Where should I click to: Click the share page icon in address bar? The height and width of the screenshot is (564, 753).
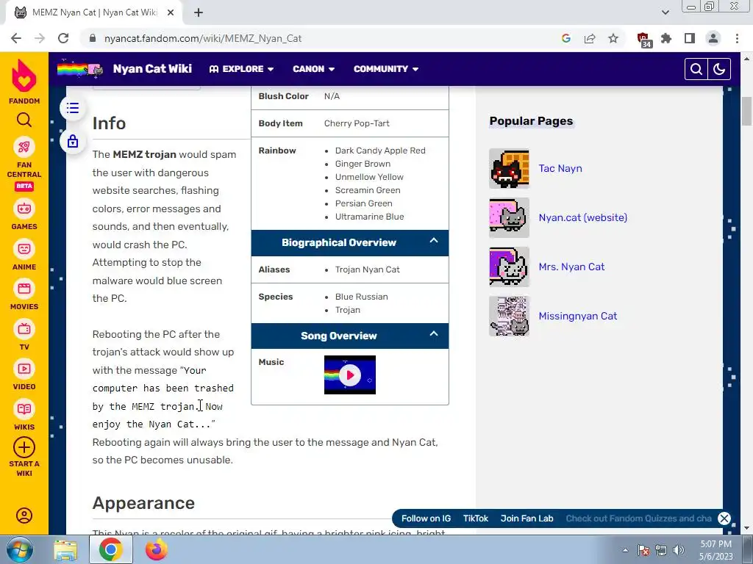(x=590, y=38)
